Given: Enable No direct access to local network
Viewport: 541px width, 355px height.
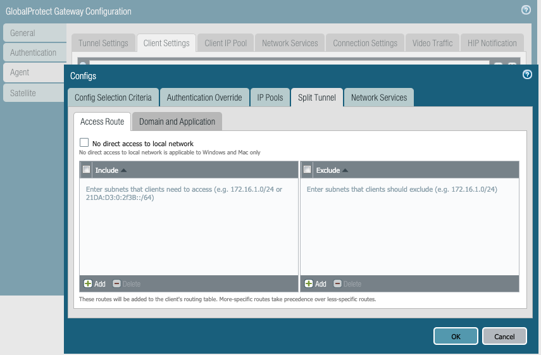Looking at the screenshot, I should coord(84,142).
